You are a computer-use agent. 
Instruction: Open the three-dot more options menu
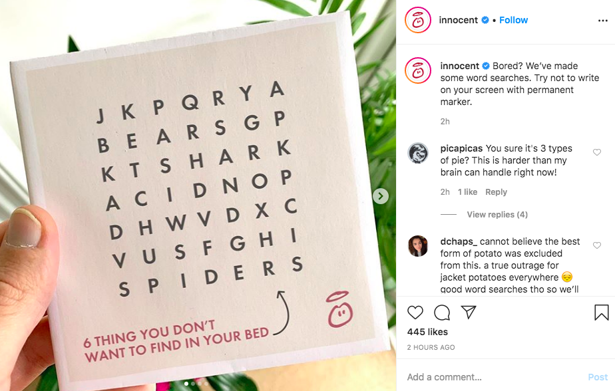[603, 21]
